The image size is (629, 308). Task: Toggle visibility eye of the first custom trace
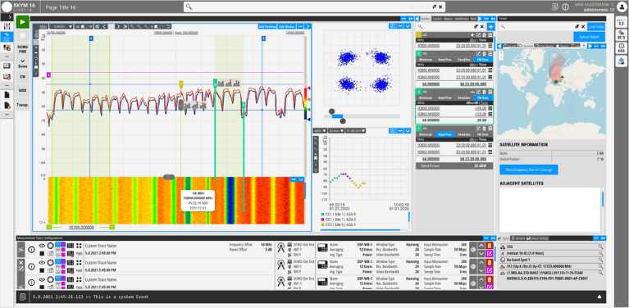[x=42, y=246]
